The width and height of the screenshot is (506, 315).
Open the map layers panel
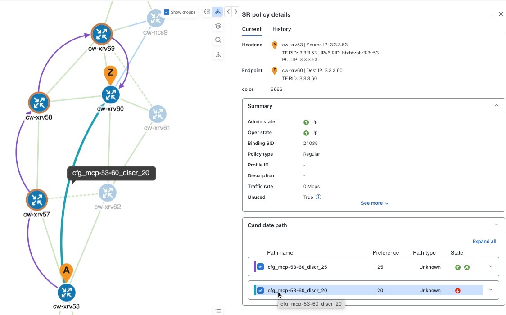[218, 26]
